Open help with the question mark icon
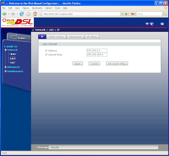Screen dimensions: 169x156 click(x=147, y=24)
